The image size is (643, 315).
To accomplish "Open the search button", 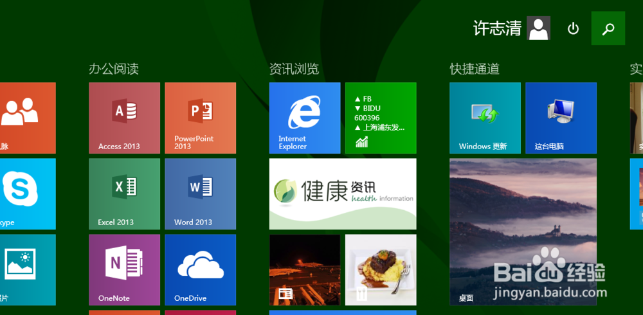I will pos(608,28).
